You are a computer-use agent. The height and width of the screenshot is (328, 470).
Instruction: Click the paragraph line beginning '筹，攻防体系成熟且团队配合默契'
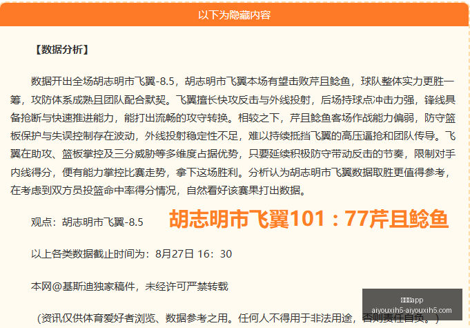233,99
